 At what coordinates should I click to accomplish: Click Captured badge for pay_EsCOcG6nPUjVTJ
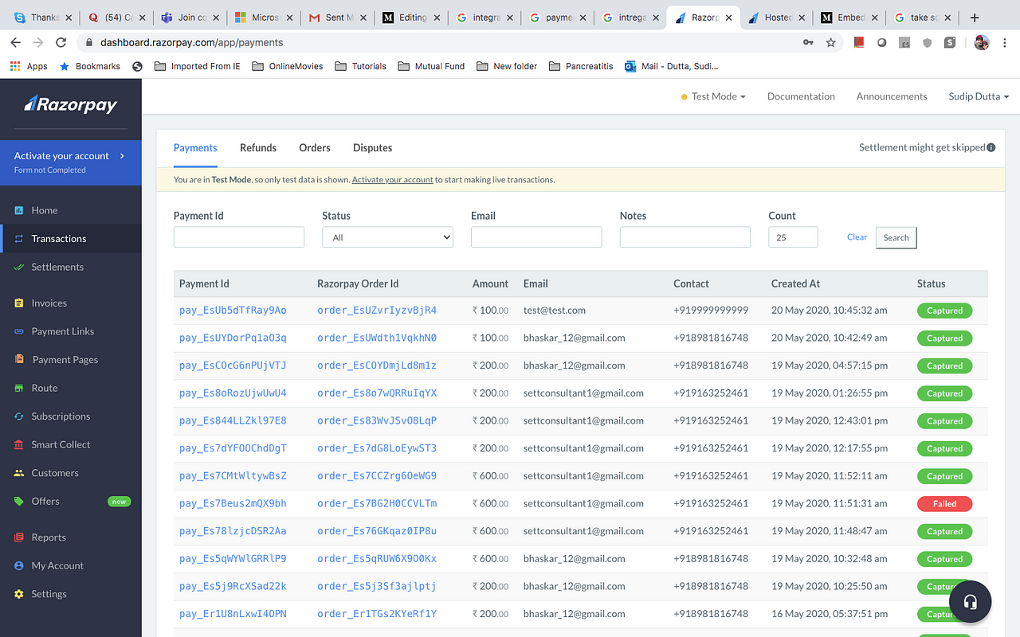tap(944, 365)
